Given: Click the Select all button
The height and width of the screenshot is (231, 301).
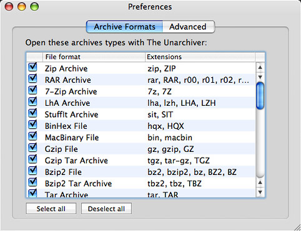Looking at the screenshot, I should 51,209.
